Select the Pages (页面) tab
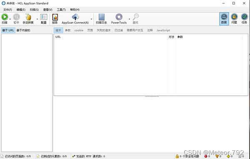 pyautogui.click(x=90, y=30)
